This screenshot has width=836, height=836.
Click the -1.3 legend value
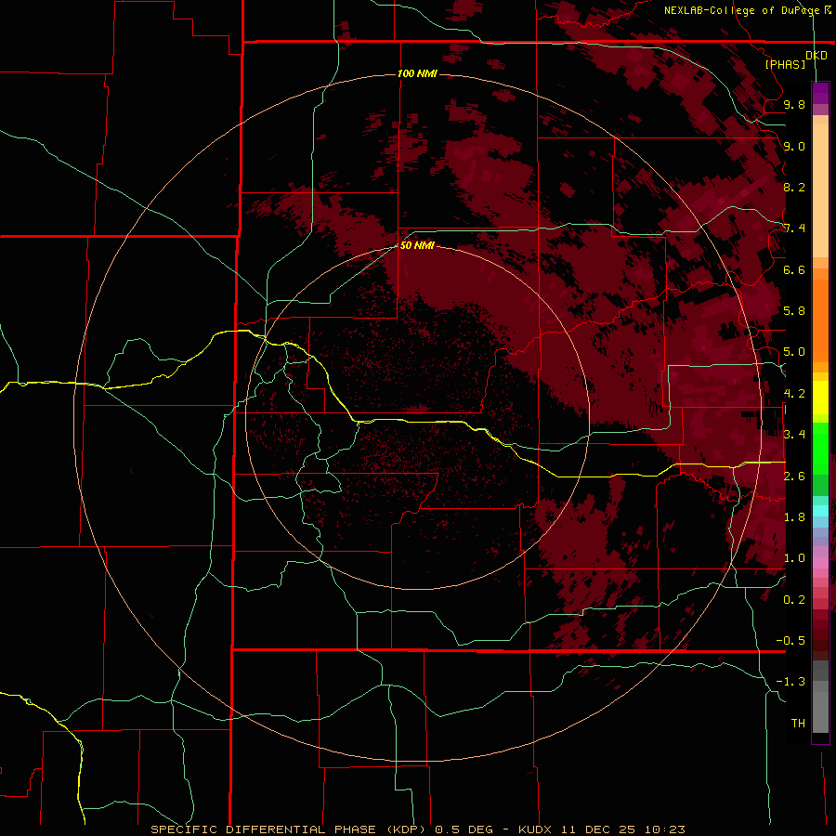tap(790, 682)
